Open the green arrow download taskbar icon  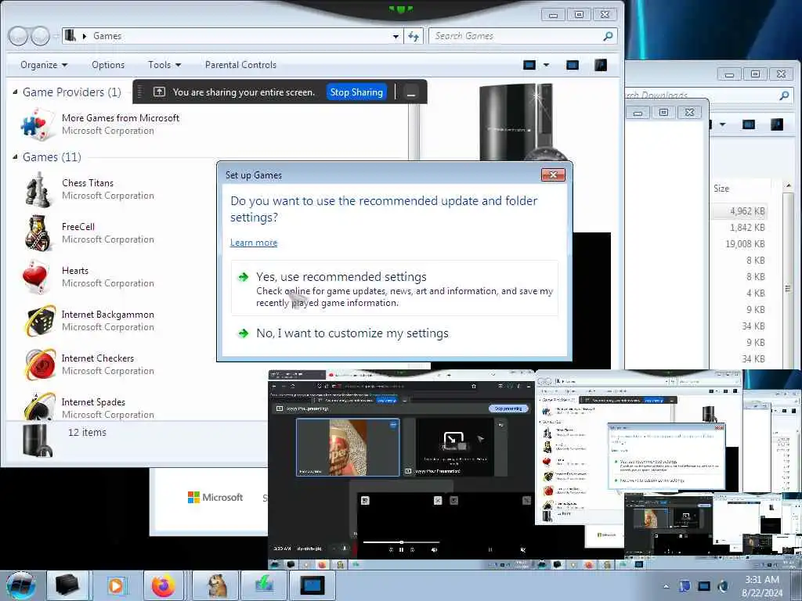coord(264,585)
